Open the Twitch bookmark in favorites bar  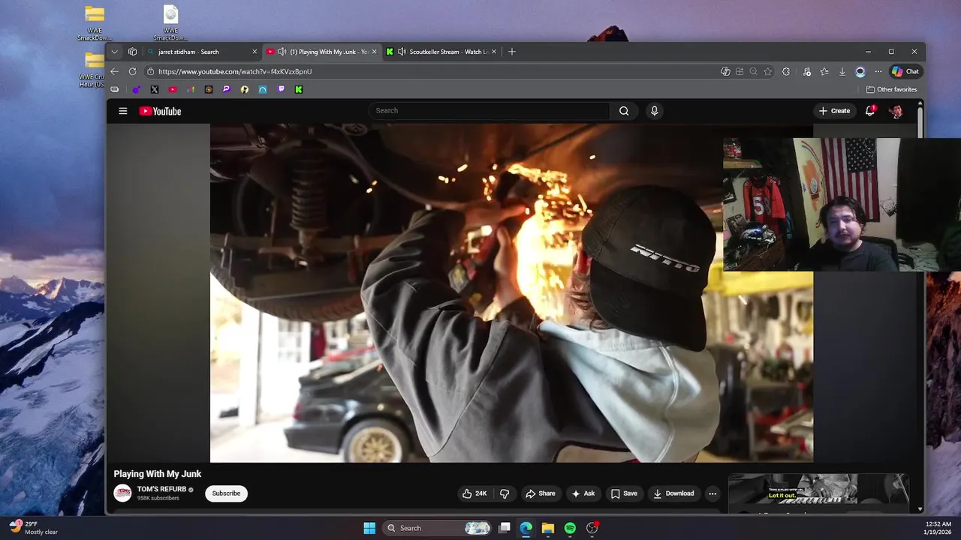point(281,89)
